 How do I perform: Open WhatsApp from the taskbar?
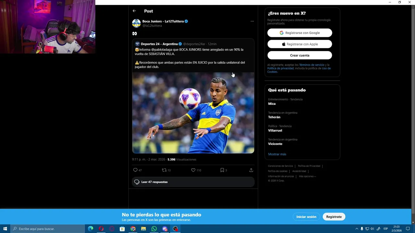pos(154,229)
